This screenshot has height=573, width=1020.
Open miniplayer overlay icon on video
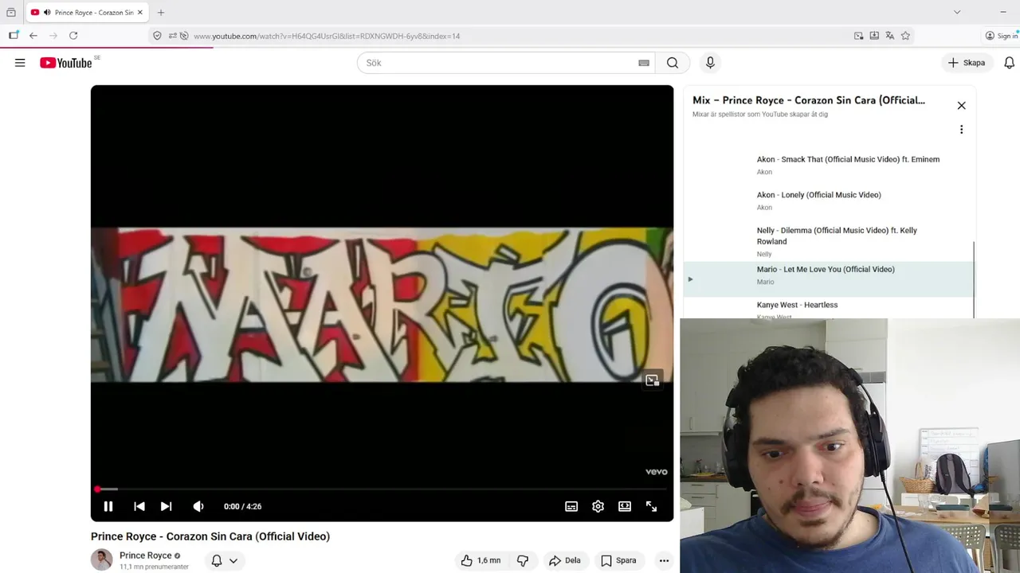(x=652, y=380)
